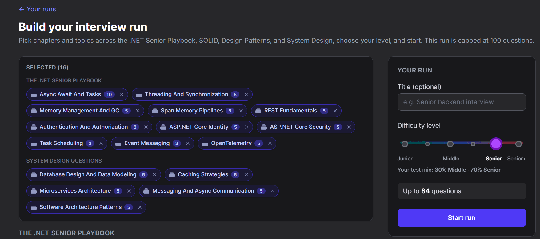540x239 pixels.
Task: Click the Junior difficulty label
Action: click(405, 159)
